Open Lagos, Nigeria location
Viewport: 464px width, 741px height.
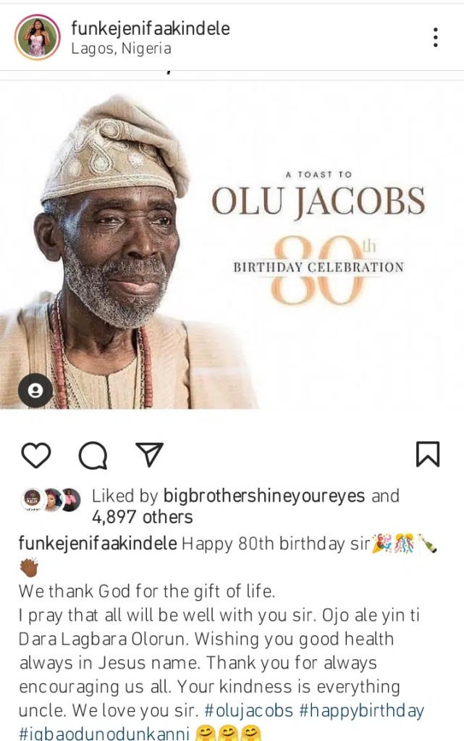[x=121, y=49]
